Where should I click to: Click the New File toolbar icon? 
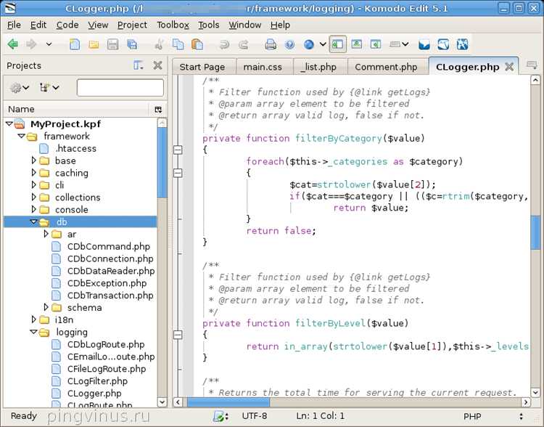[75, 44]
